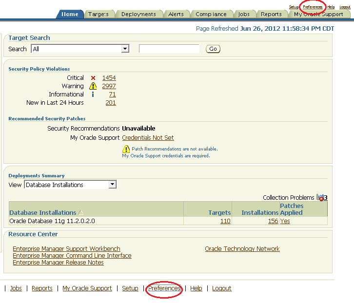354x303 pixels.
Task: Switch to the Home tab
Action: 70,14
